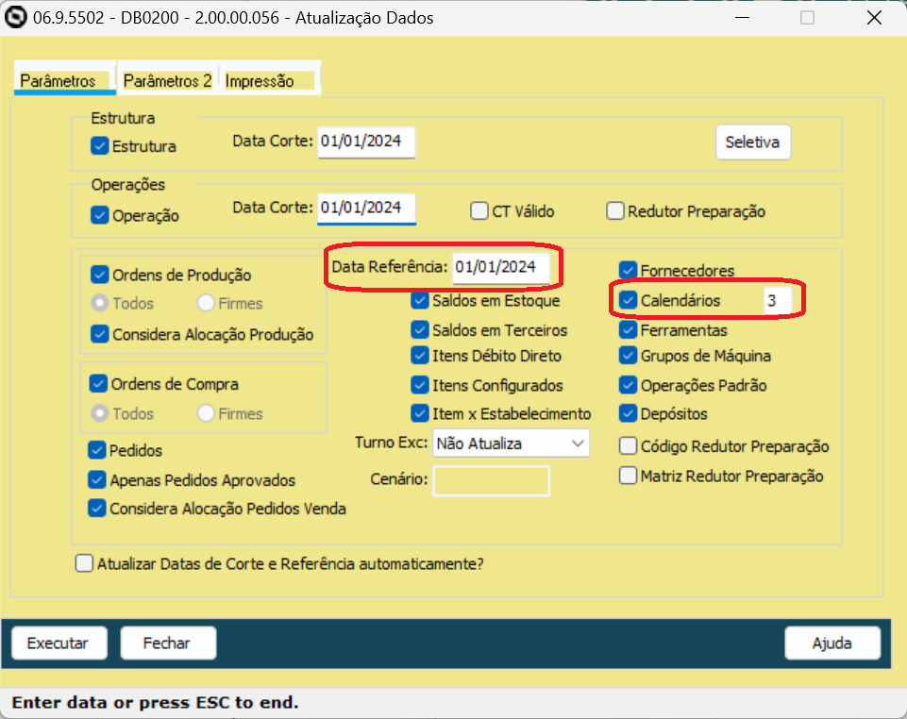Select Todos under Ordens de Compra
This screenshot has width=907, height=719.
pos(99,413)
